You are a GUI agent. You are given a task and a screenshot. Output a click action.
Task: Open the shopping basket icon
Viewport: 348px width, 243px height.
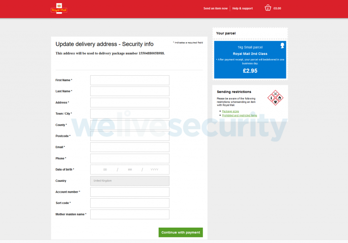[x=268, y=8]
